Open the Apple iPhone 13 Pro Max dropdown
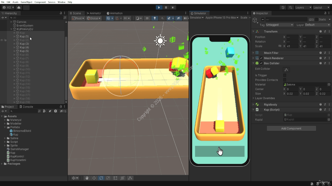Screen dimensions: 332x186 222,18
